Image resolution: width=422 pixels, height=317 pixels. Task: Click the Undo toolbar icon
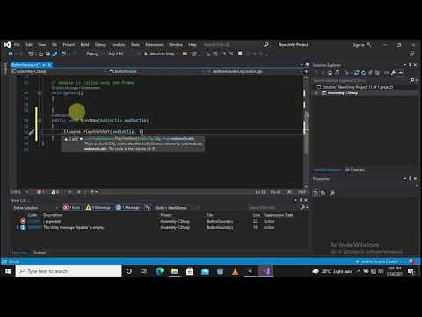[x=63, y=54]
